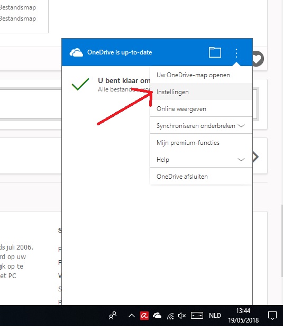The height and width of the screenshot is (331, 283).
Task: Open the People icon in the taskbar
Action: pos(113,316)
